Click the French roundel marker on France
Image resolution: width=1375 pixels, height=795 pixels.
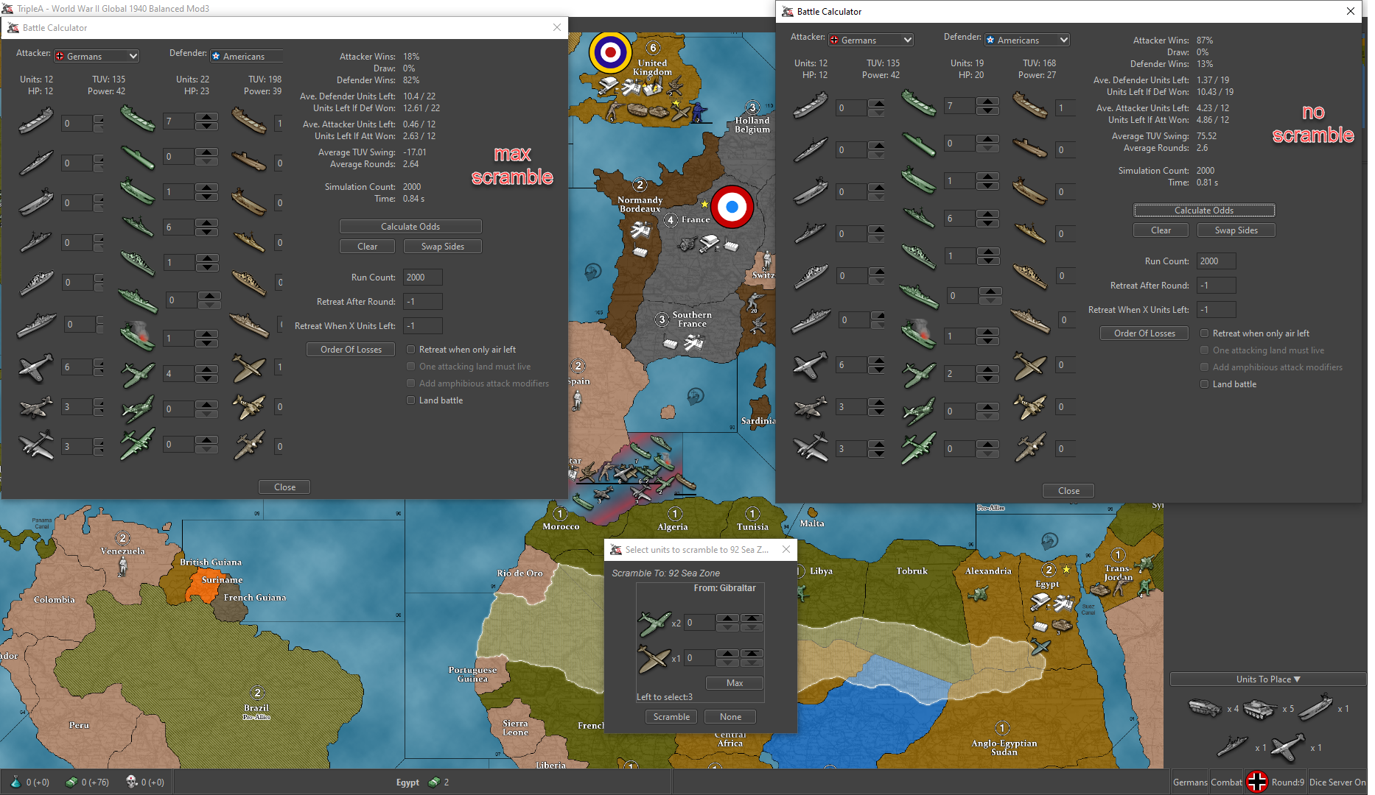pyautogui.click(x=731, y=207)
